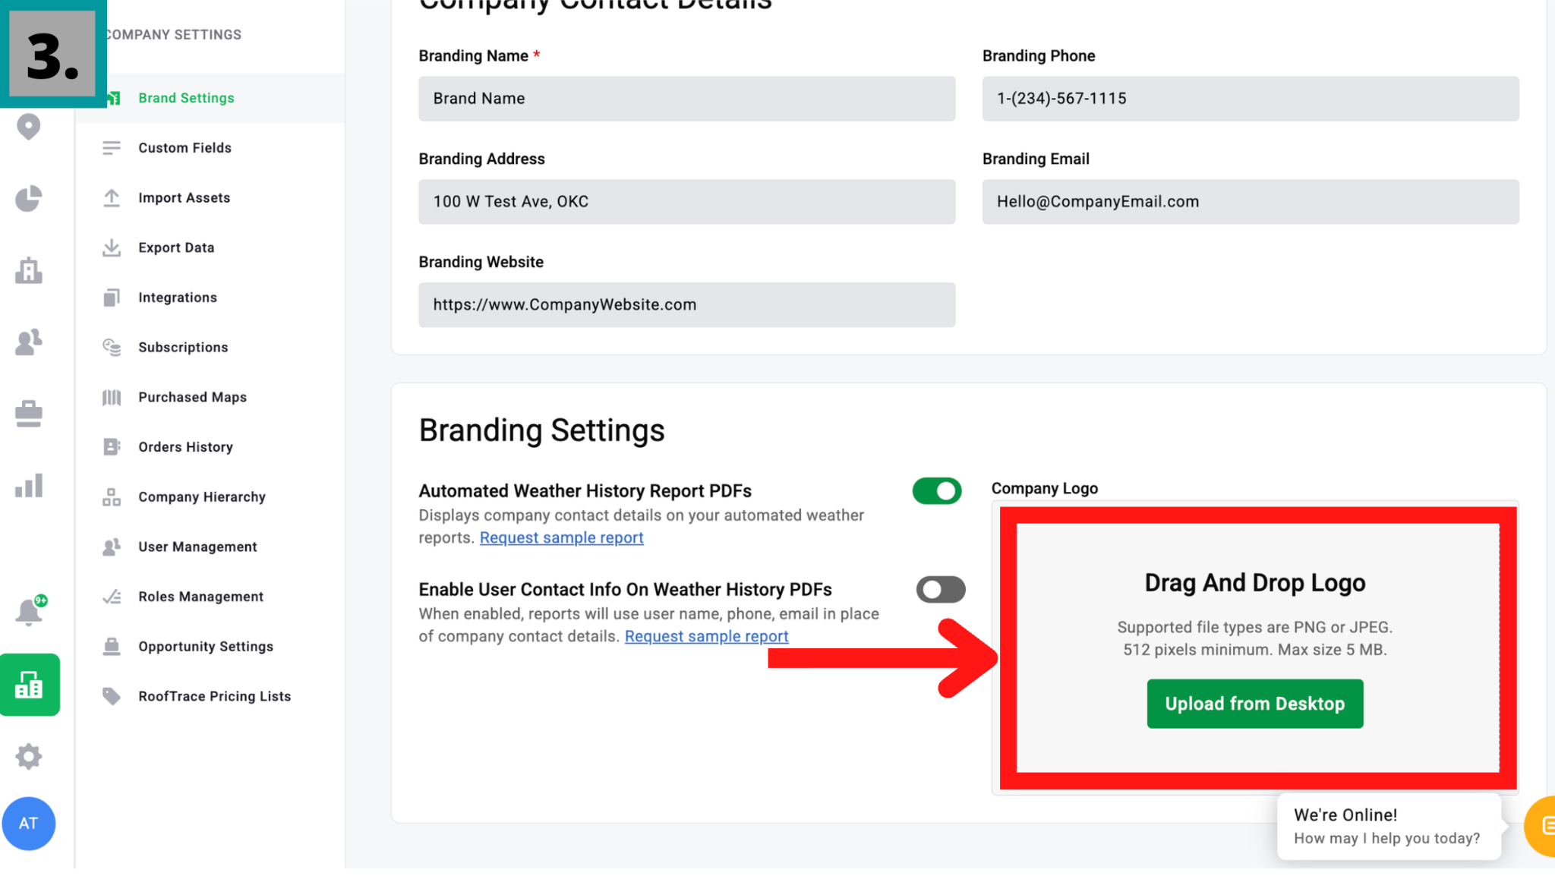Image resolution: width=1555 pixels, height=876 pixels.
Task: Click the contacts people icon in left rail
Action: [29, 342]
